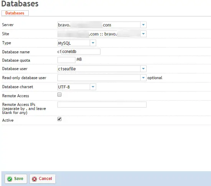The image size is (211, 186).
Task: Open the Read-only database user dropdown arrow
Action: (x=143, y=78)
